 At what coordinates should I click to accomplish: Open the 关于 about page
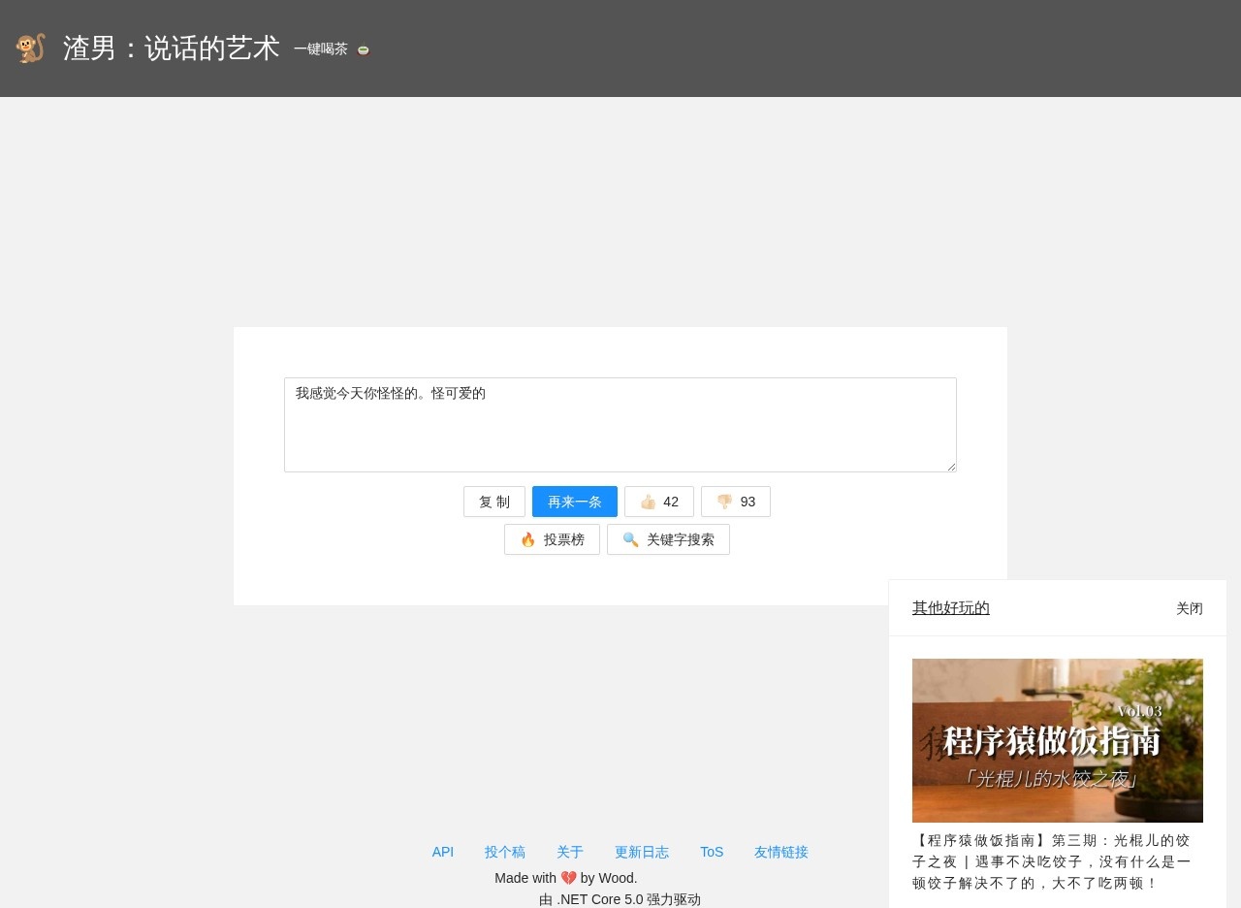[570, 852]
